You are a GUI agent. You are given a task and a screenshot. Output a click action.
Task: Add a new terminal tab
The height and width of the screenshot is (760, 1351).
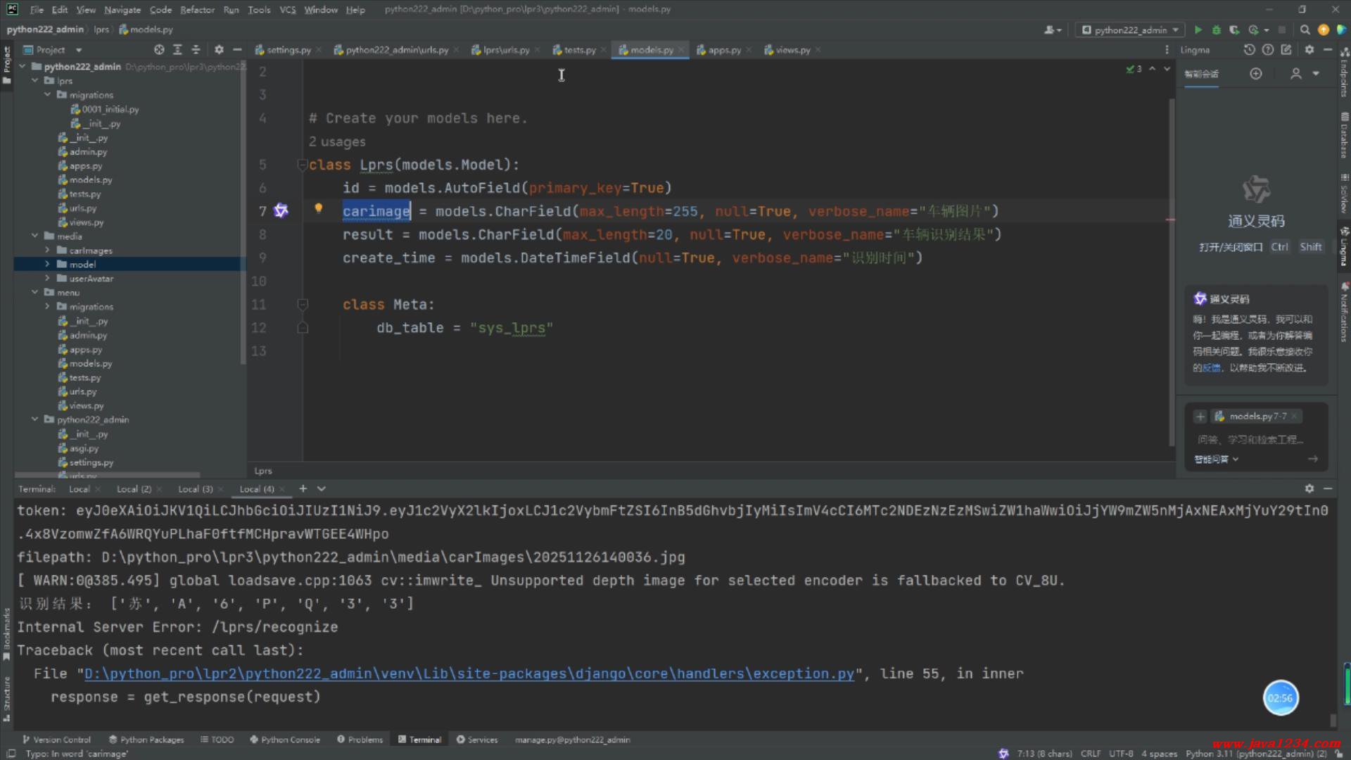pos(303,488)
